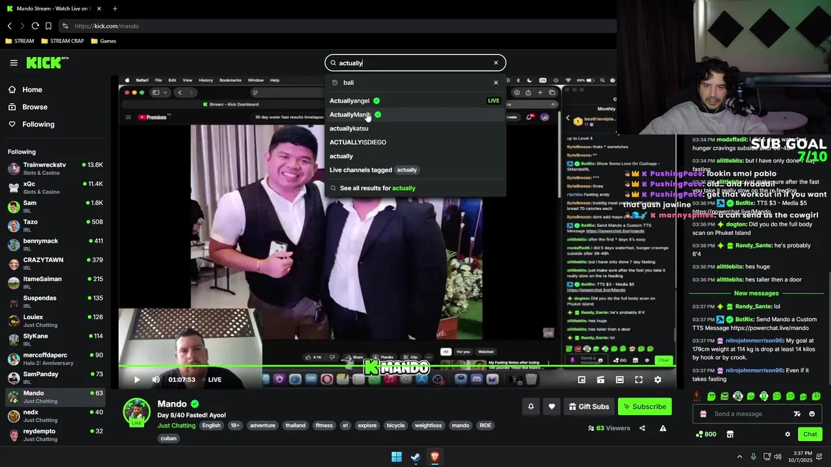The width and height of the screenshot is (831, 467).
Task: Click the Gift Subs button
Action: click(589, 407)
